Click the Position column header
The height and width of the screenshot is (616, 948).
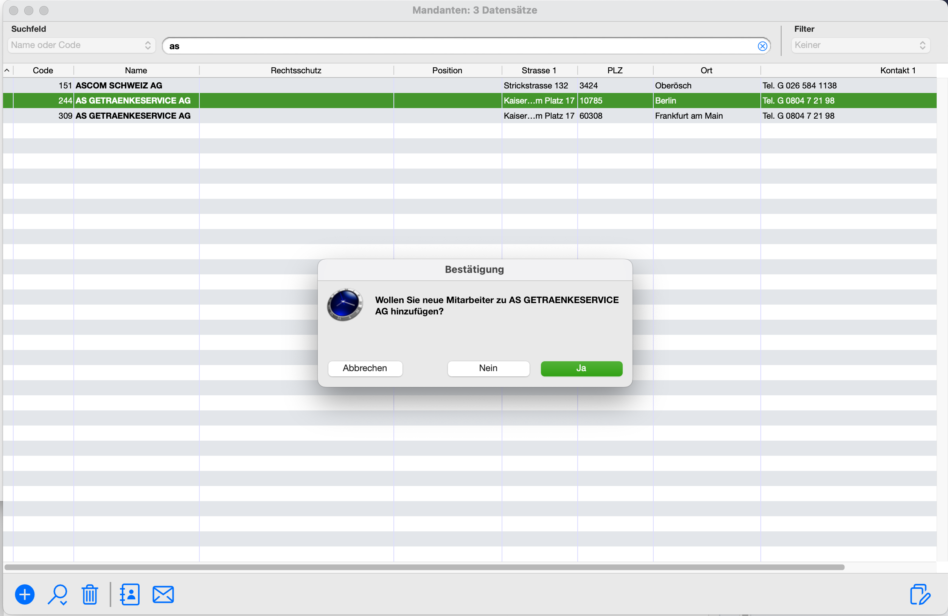click(447, 70)
